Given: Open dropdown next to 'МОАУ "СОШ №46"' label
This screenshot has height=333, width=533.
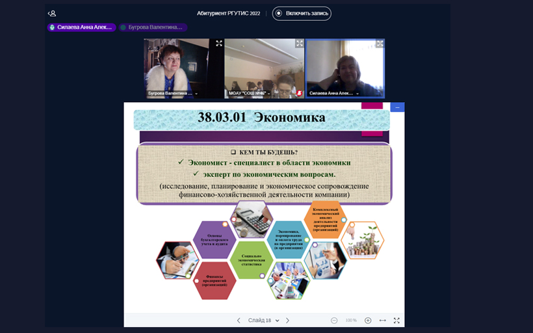Looking at the screenshot, I should (x=268, y=94).
